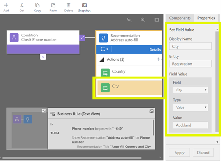Image resolution: width=221 pixels, height=161 pixels.
Task: Open the Field dropdown showing City
Action: 190,90
